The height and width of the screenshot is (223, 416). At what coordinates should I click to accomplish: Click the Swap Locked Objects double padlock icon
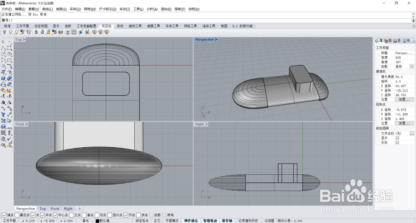(x=60, y=32)
